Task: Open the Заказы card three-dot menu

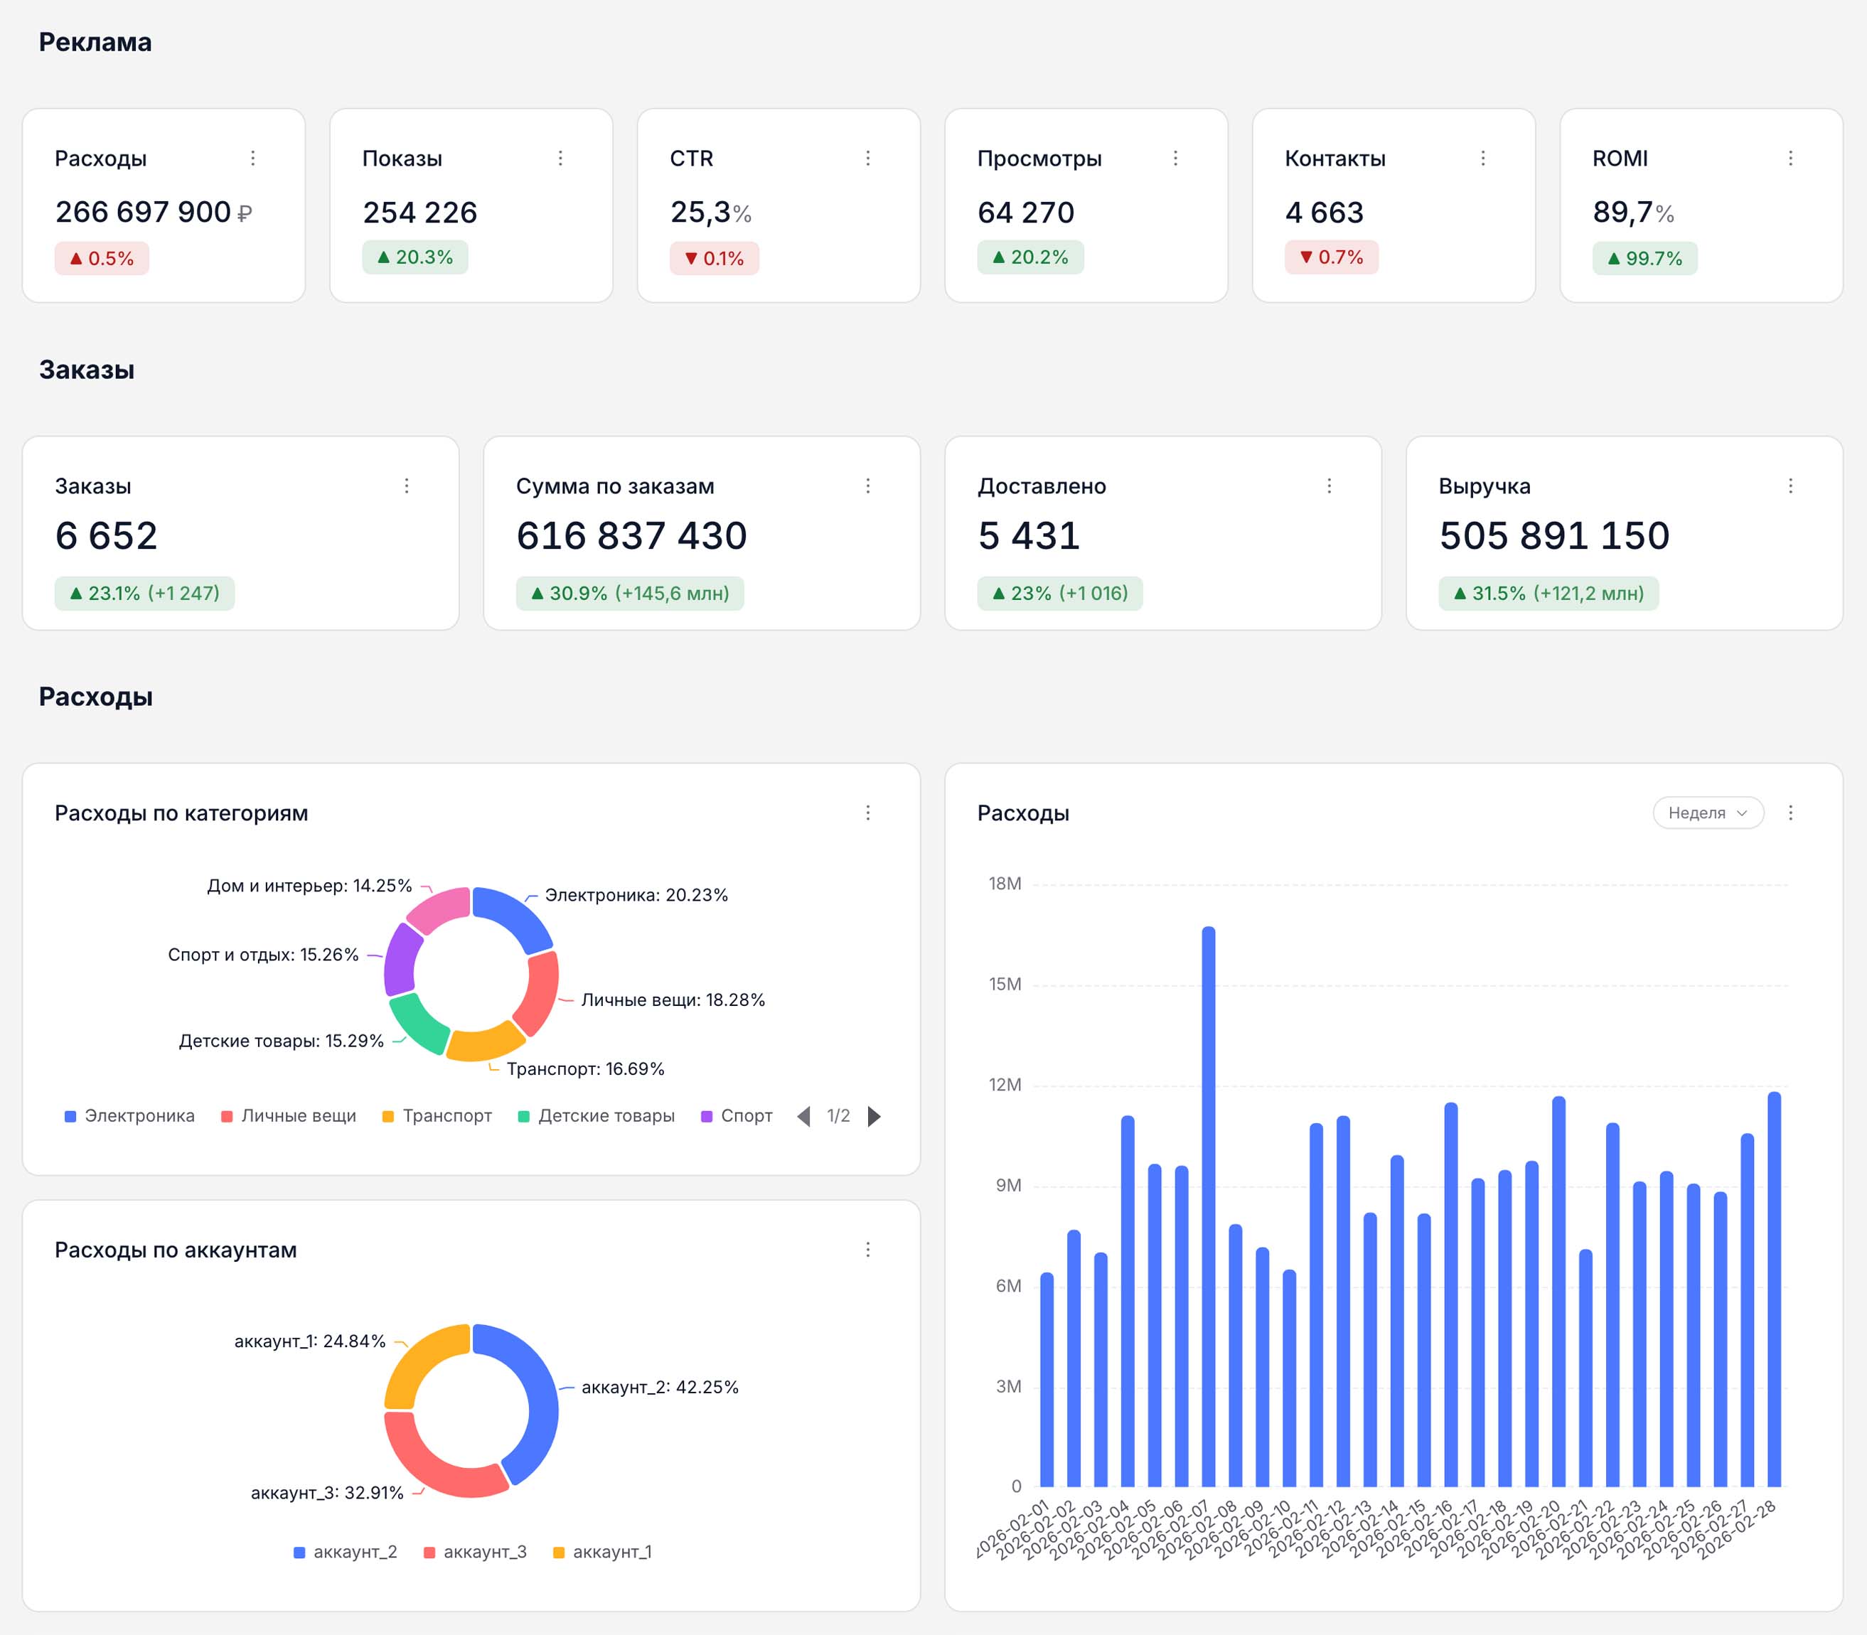Action: (407, 486)
